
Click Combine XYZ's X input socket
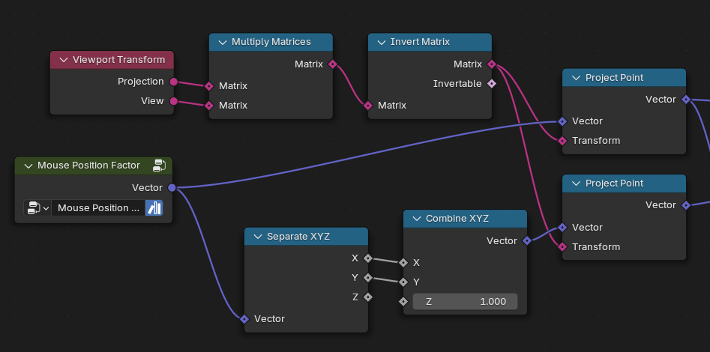(x=403, y=263)
